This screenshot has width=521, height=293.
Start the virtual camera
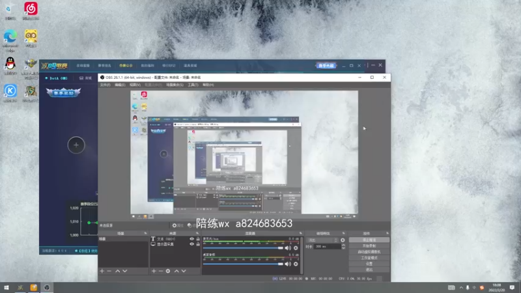(x=369, y=252)
